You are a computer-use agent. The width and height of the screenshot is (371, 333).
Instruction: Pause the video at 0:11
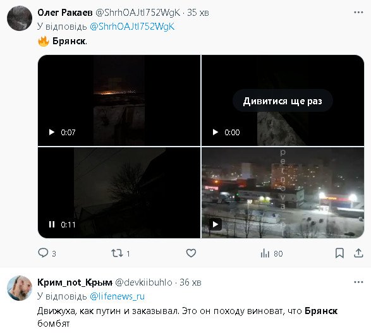pyautogui.click(x=52, y=224)
